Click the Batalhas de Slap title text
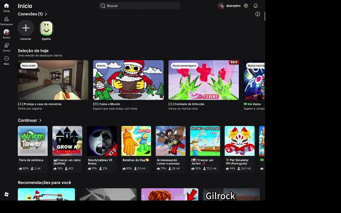341x213 pixels. pyautogui.click(x=136, y=160)
